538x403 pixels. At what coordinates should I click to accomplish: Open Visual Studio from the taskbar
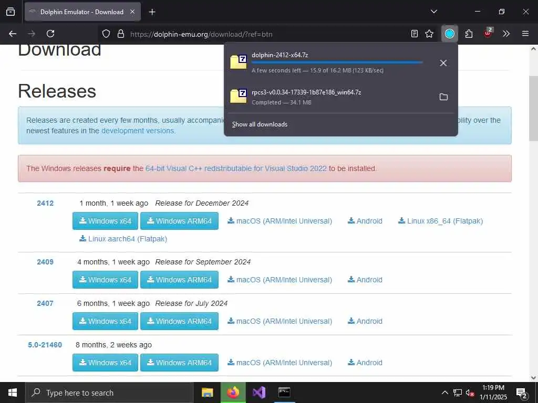coord(259,393)
